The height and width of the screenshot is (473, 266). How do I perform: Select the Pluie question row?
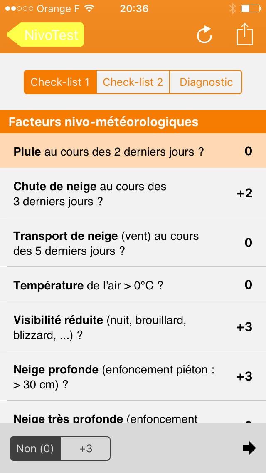(x=133, y=152)
